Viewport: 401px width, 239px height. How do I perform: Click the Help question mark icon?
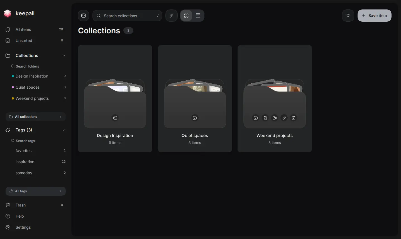click(8, 216)
